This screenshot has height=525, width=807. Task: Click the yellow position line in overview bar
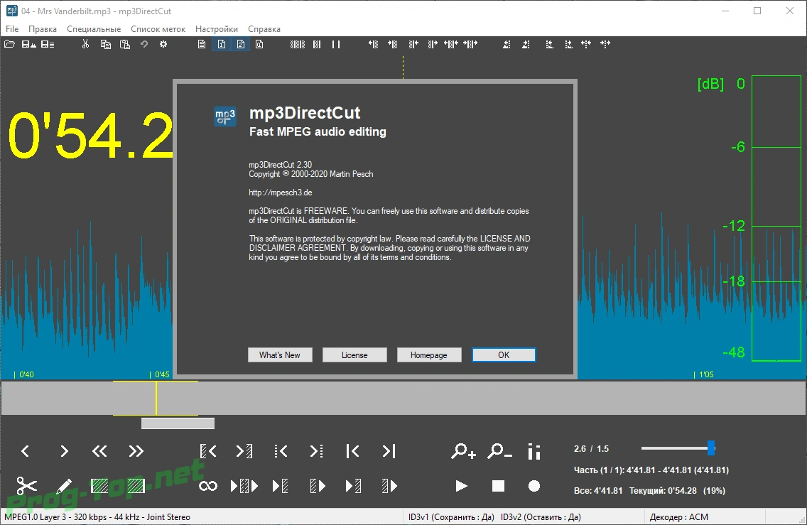(156, 398)
